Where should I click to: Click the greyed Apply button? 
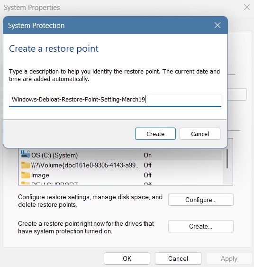click(x=229, y=258)
